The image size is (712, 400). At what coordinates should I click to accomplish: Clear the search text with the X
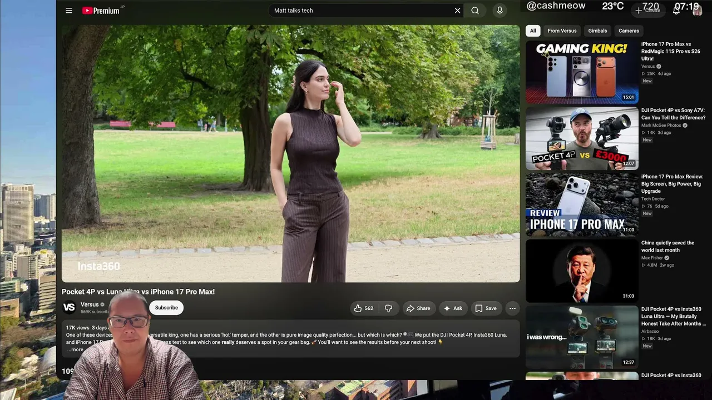[457, 11]
